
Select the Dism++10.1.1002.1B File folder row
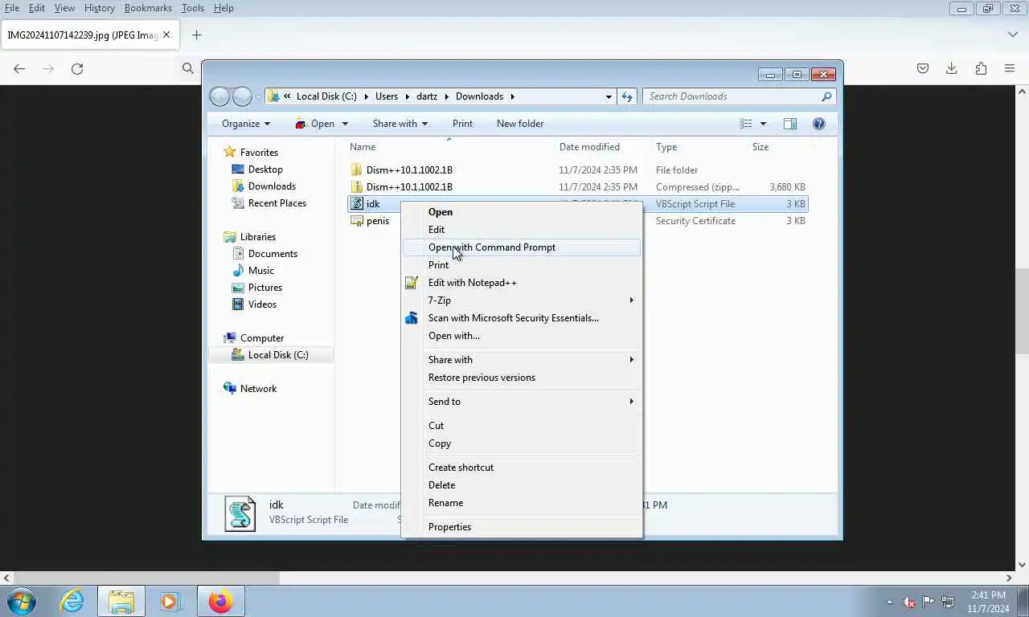click(577, 170)
